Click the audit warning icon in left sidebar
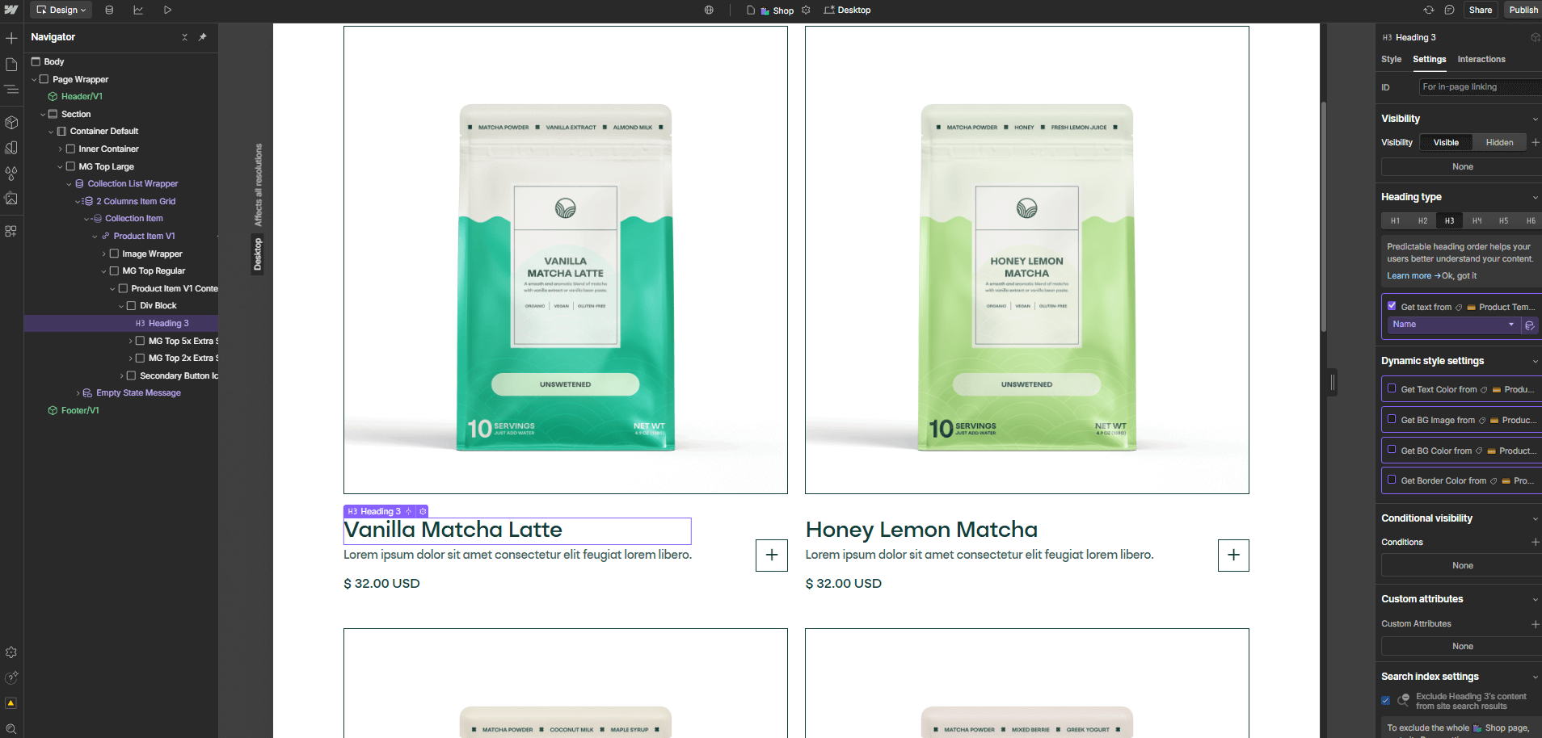 pos(11,703)
